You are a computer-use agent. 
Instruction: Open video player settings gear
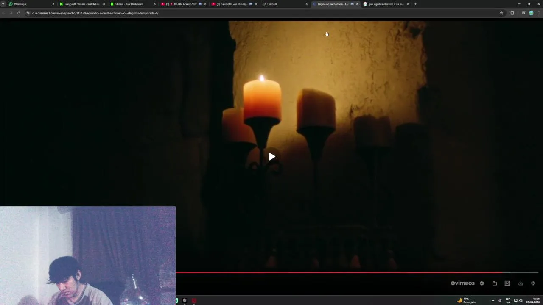point(482,283)
